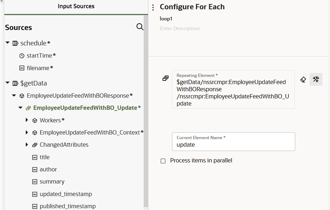Click the eraser icon to clear repeating element
Image resolution: width=330 pixels, height=210 pixels.
303,79
